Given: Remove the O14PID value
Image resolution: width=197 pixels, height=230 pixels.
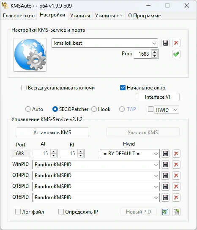Looking at the screenshot, I should click(176, 176).
